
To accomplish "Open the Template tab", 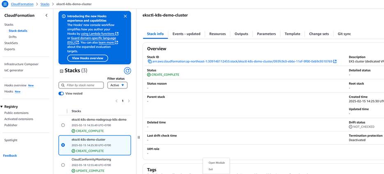I will pos(292,34).
